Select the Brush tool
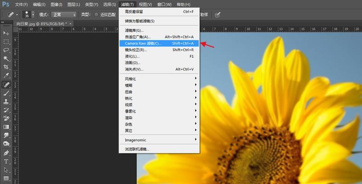362x184 pixels. coord(6,93)
